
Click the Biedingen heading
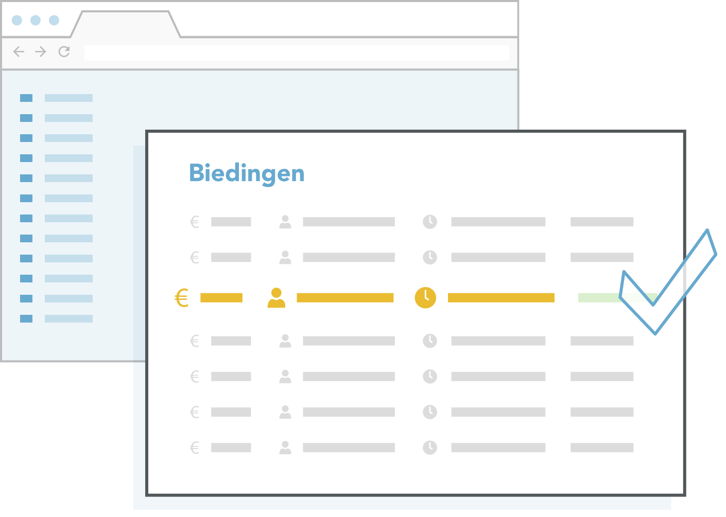point(247,174)
